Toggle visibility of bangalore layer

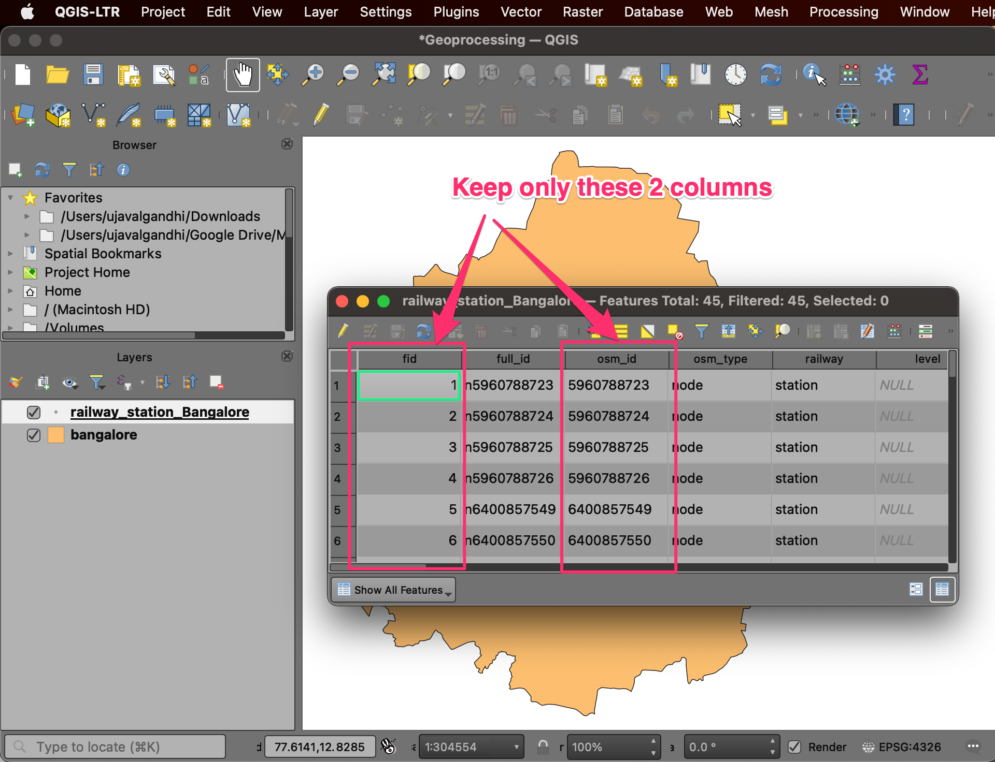34,435
